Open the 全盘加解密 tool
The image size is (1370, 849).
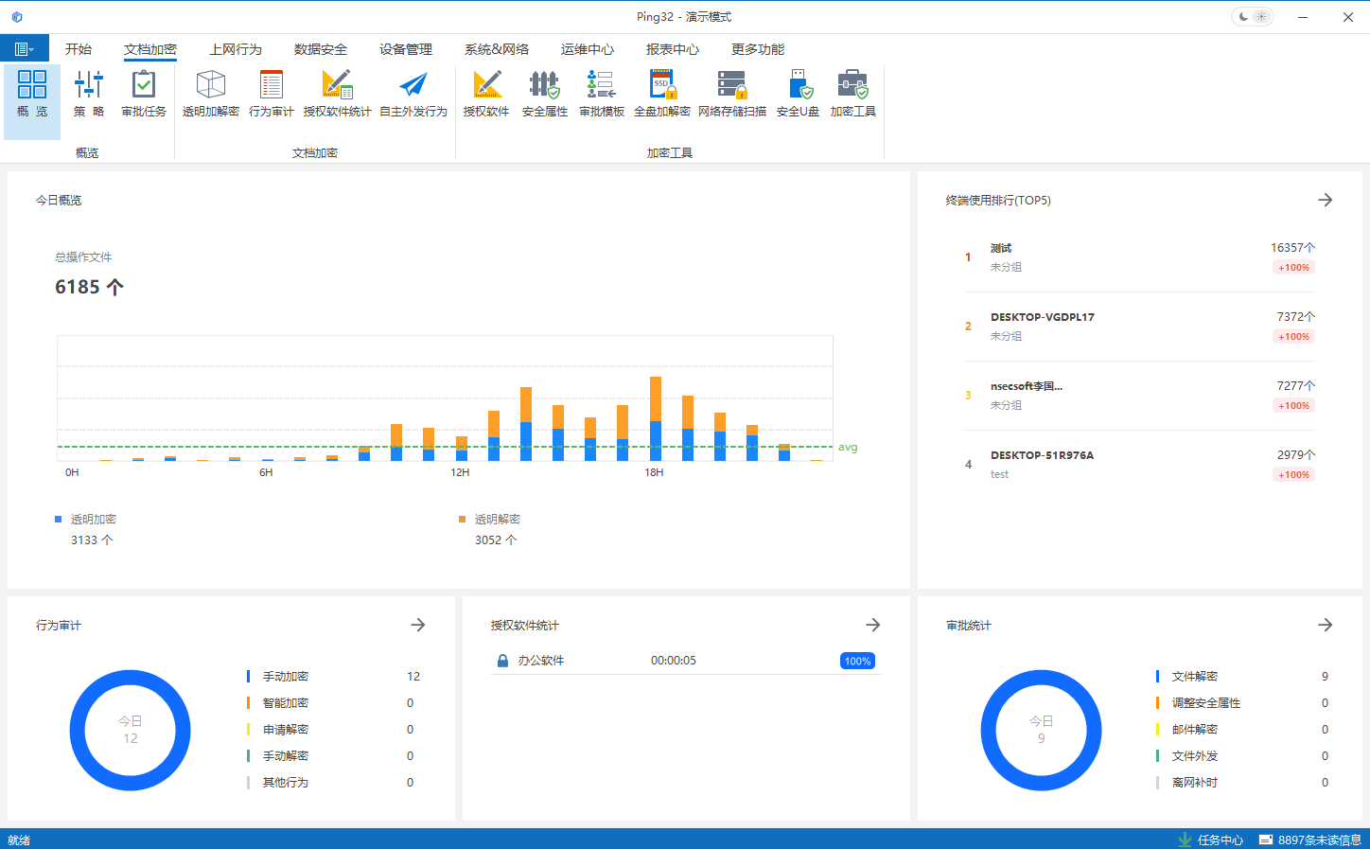pos(661,94)
